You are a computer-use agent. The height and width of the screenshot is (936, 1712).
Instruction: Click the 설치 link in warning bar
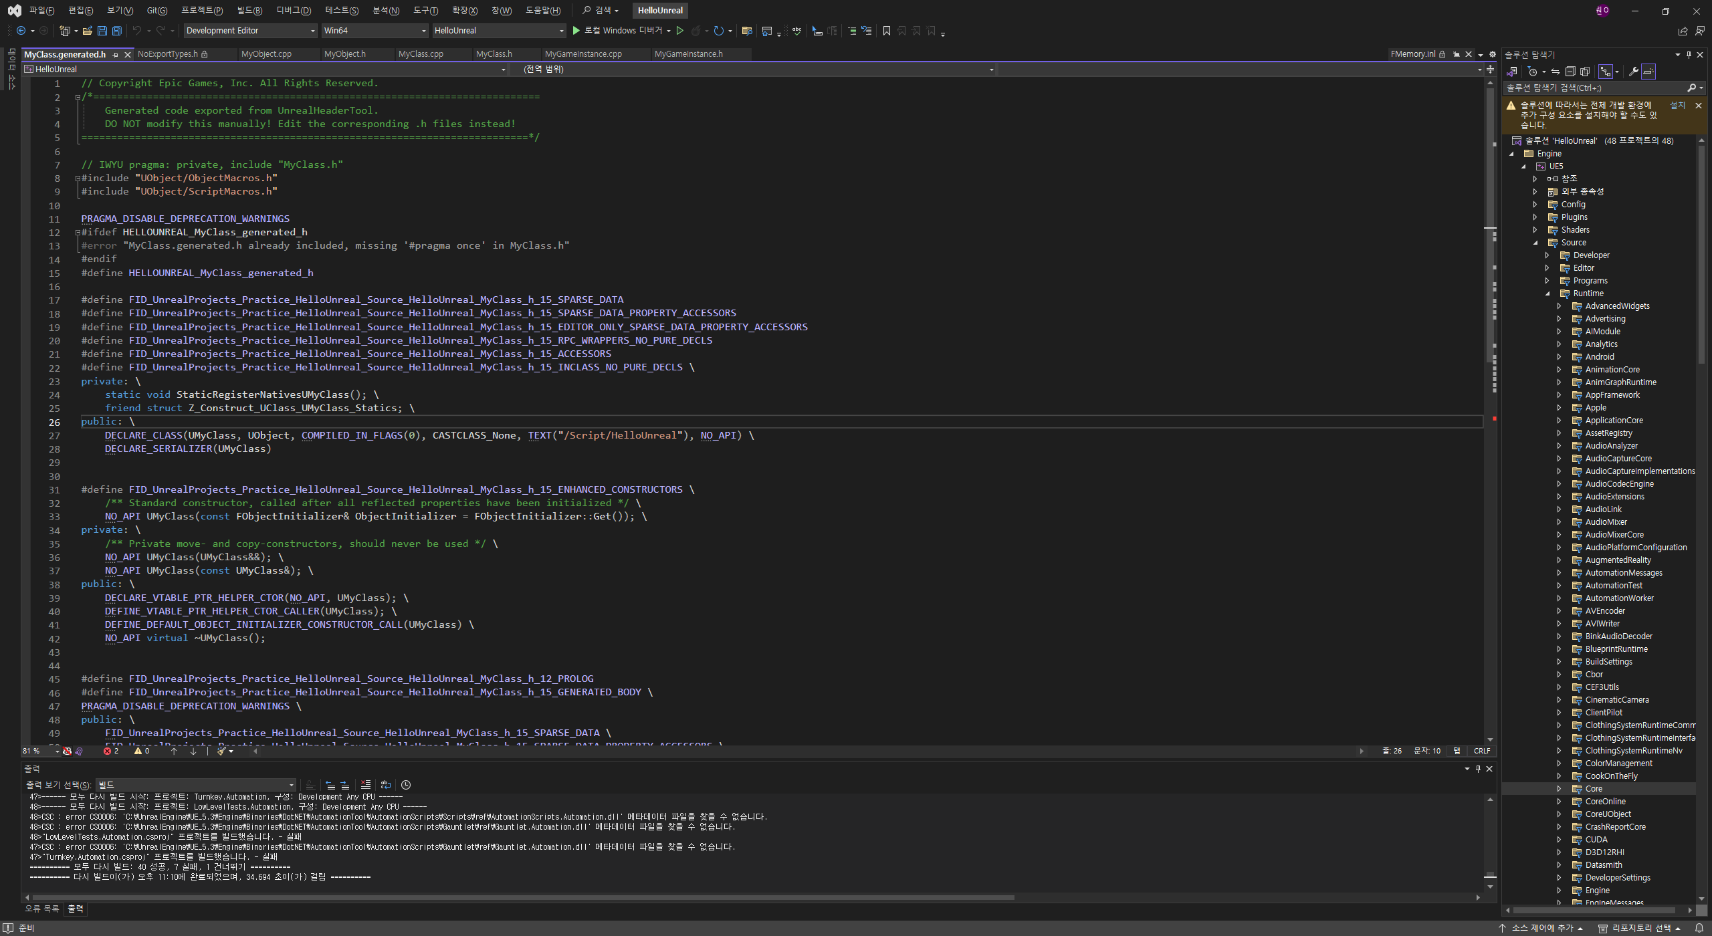point(1677,106)
